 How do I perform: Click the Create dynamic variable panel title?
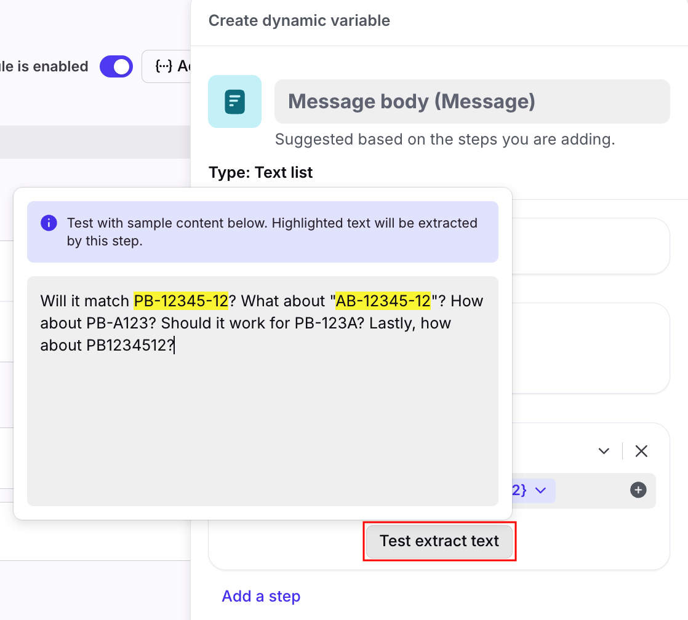point(299,20)
